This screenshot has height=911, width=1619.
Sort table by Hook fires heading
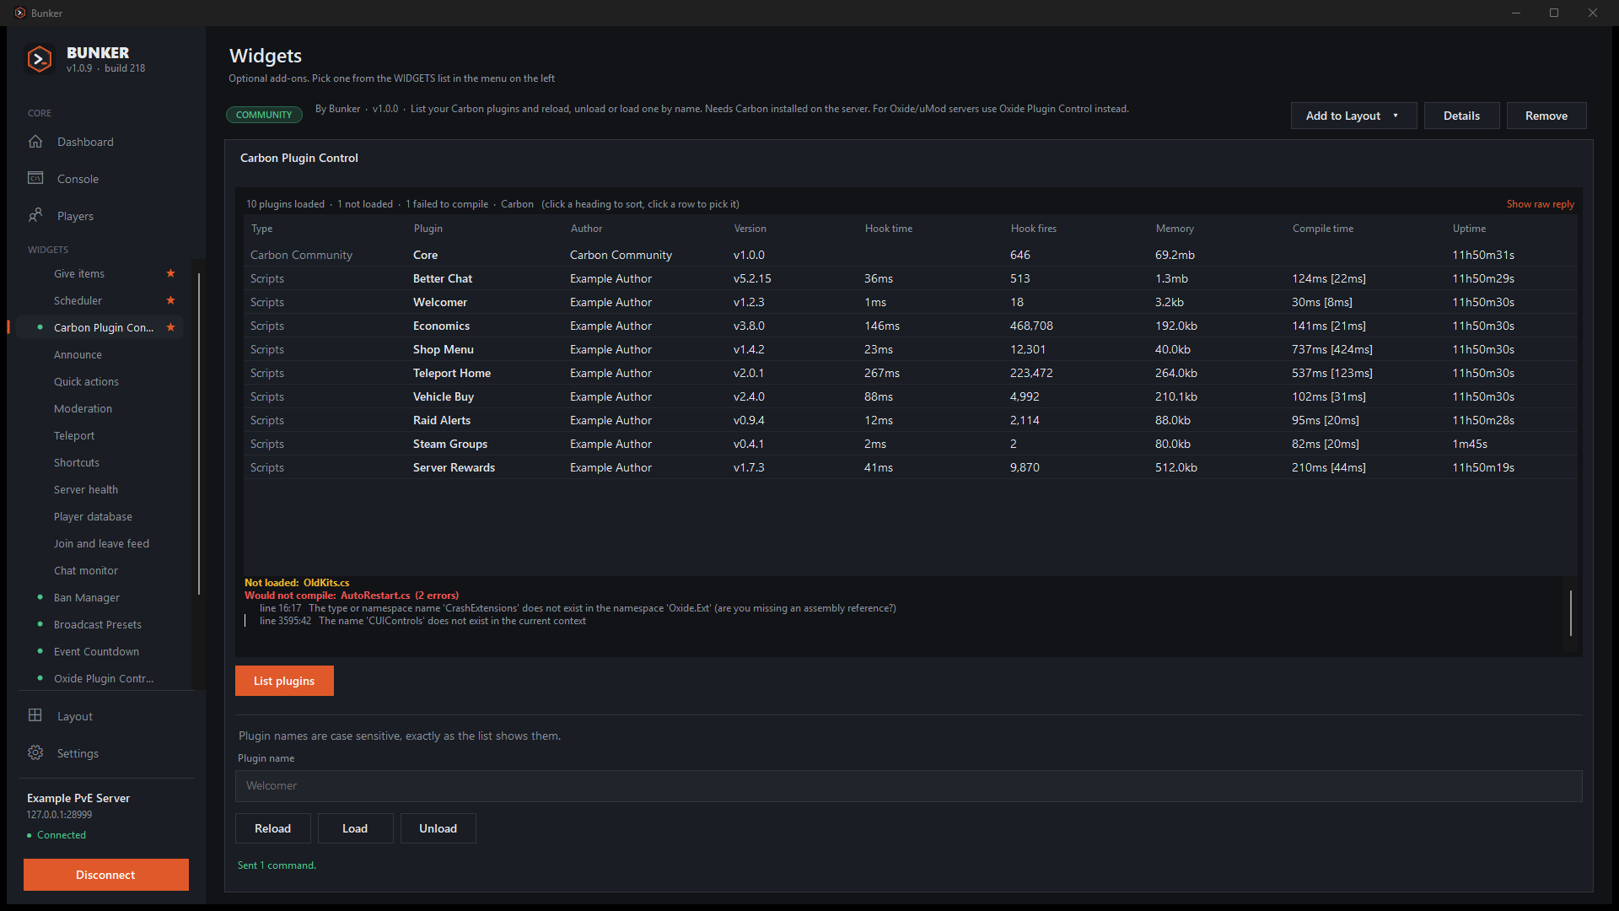1033,229
